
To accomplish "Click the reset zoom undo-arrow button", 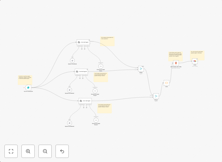I will (62, 151).
